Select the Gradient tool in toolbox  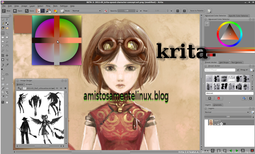3,69
